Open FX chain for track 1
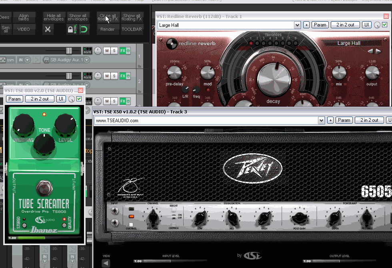 pos(122,50)
